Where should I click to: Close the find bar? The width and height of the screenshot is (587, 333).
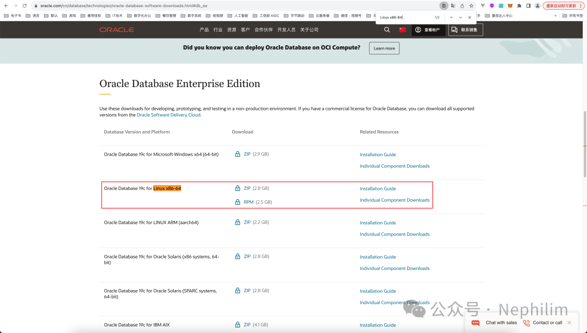pos(470,17)
